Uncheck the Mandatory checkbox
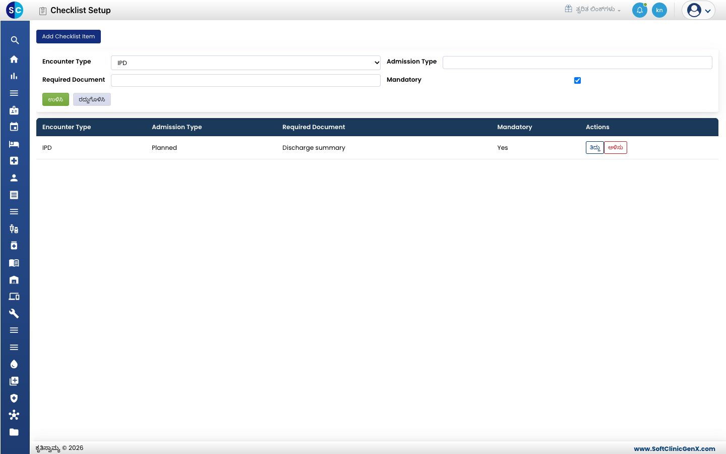The height and width of the screenshot is (454, 726). pos(578,80)
